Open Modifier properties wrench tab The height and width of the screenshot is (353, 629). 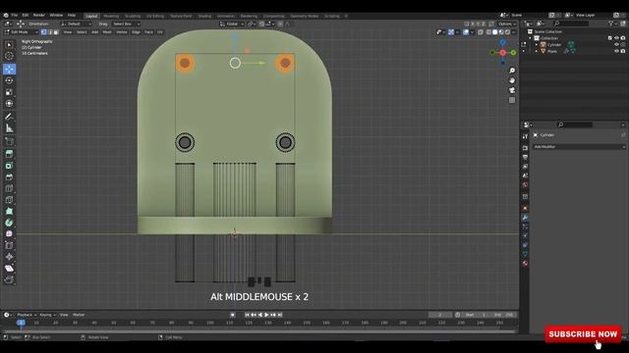coord(525,218)
